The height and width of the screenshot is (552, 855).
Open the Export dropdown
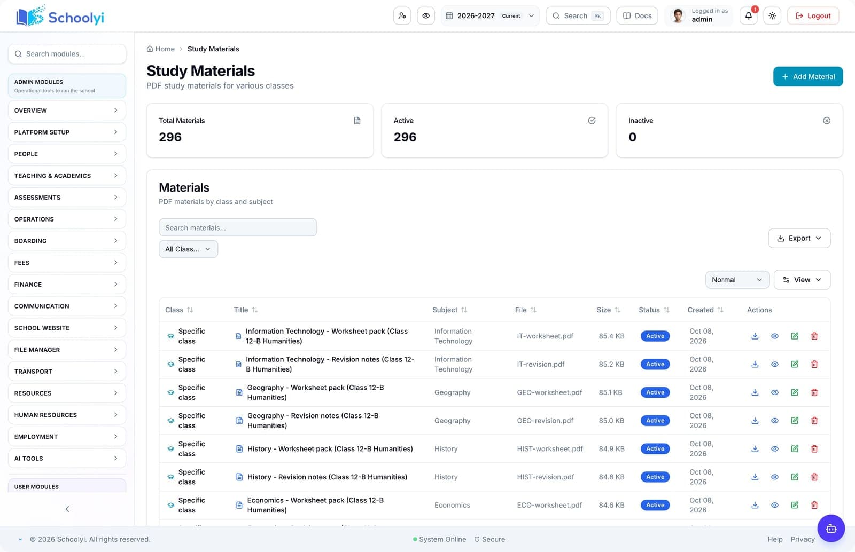coord(799,238)
